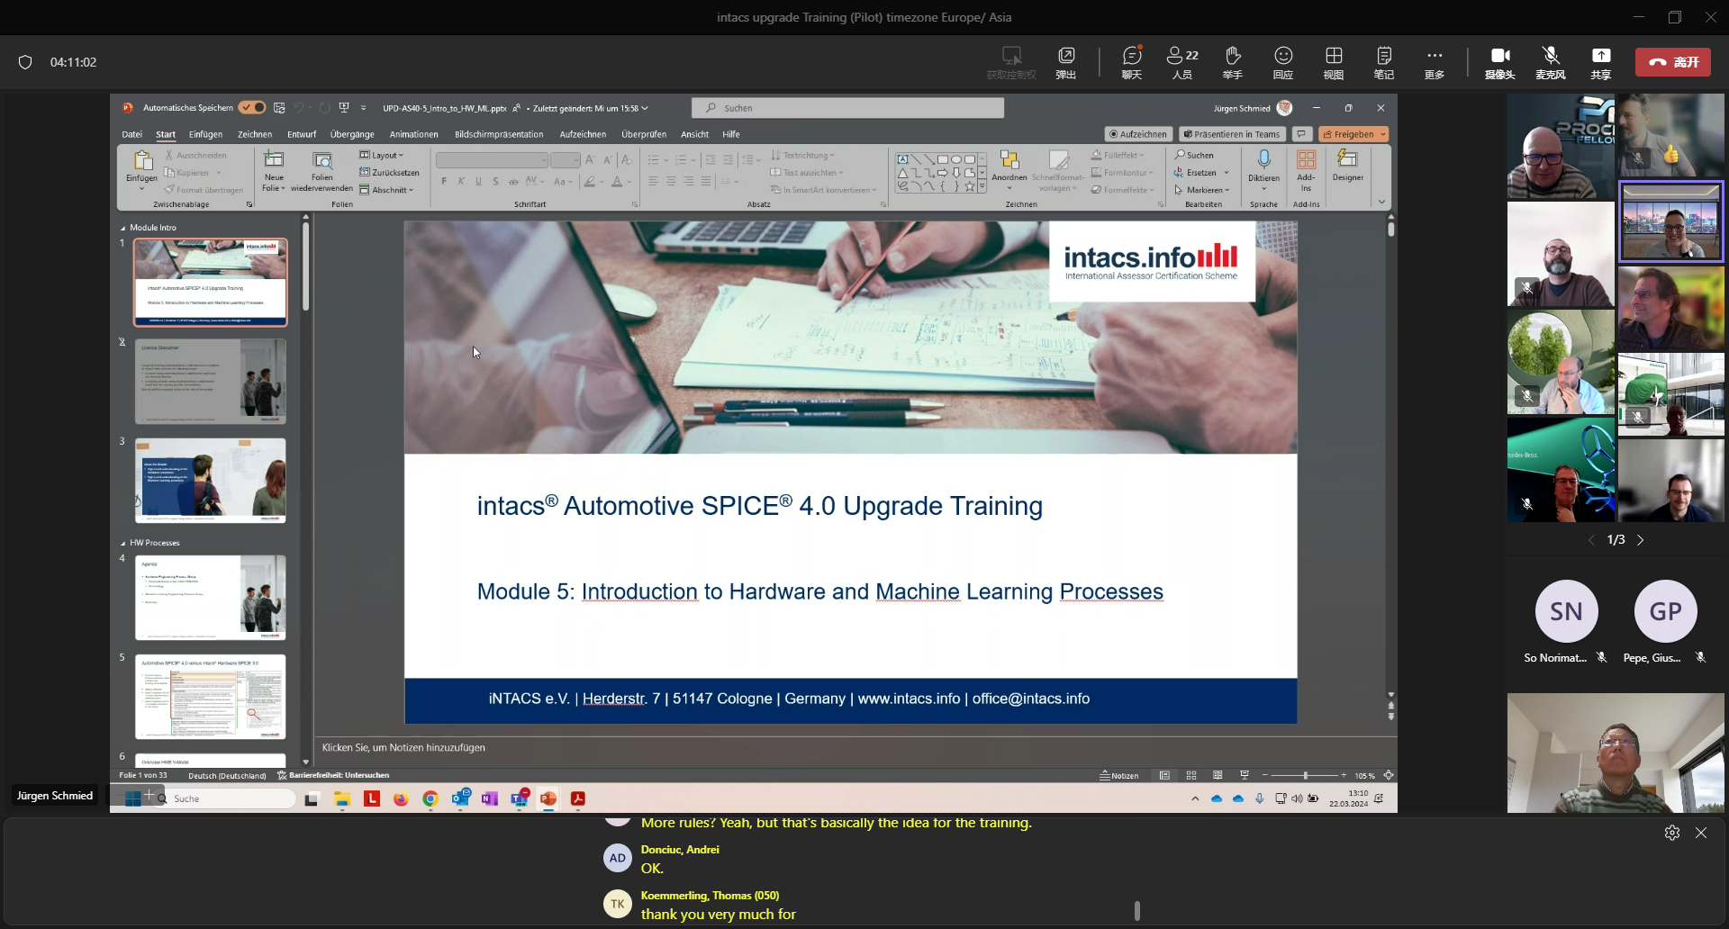
Task: Click the Aufzeichnen button
Action: [x=1138, y=134]
